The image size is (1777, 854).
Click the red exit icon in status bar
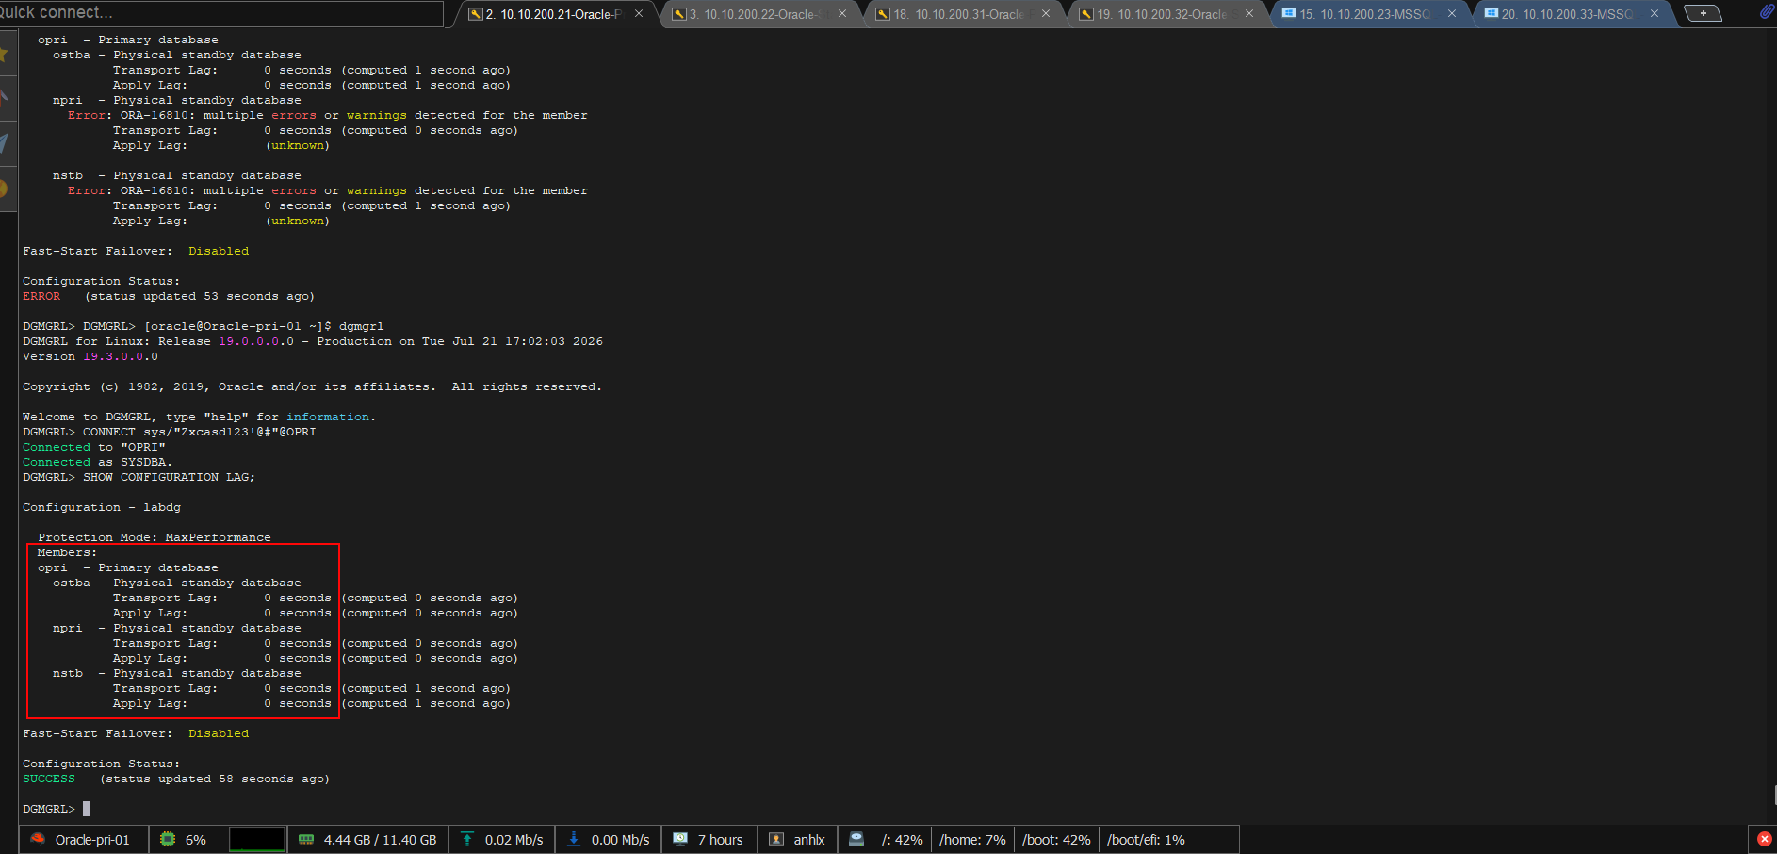point(1765,839)
